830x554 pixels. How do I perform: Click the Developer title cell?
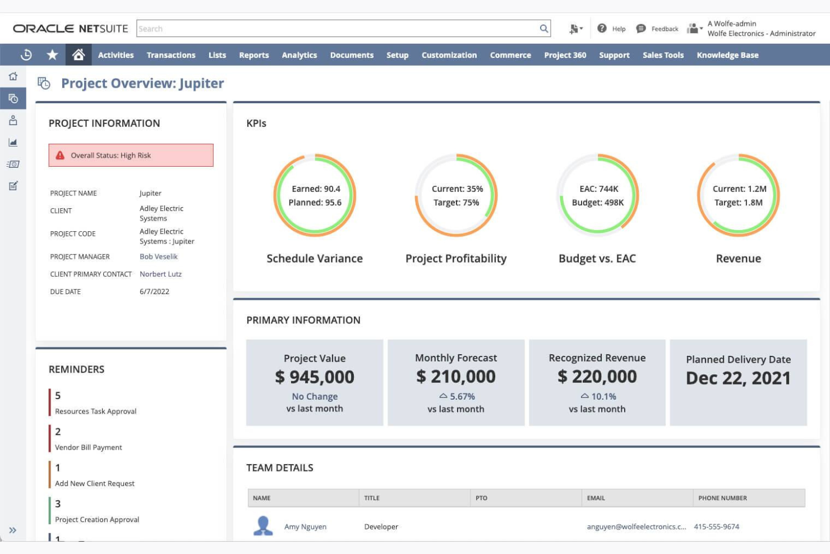(381, 526)
